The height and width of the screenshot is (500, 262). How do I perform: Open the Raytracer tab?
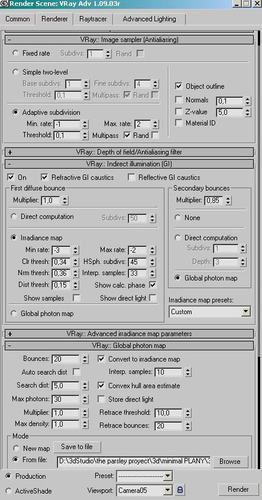click(93, 19)
